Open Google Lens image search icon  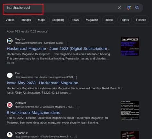click(129, 8)
